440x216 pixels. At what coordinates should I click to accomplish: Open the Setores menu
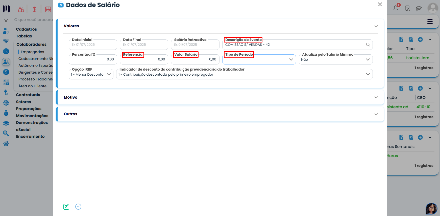tap(23, 102)
